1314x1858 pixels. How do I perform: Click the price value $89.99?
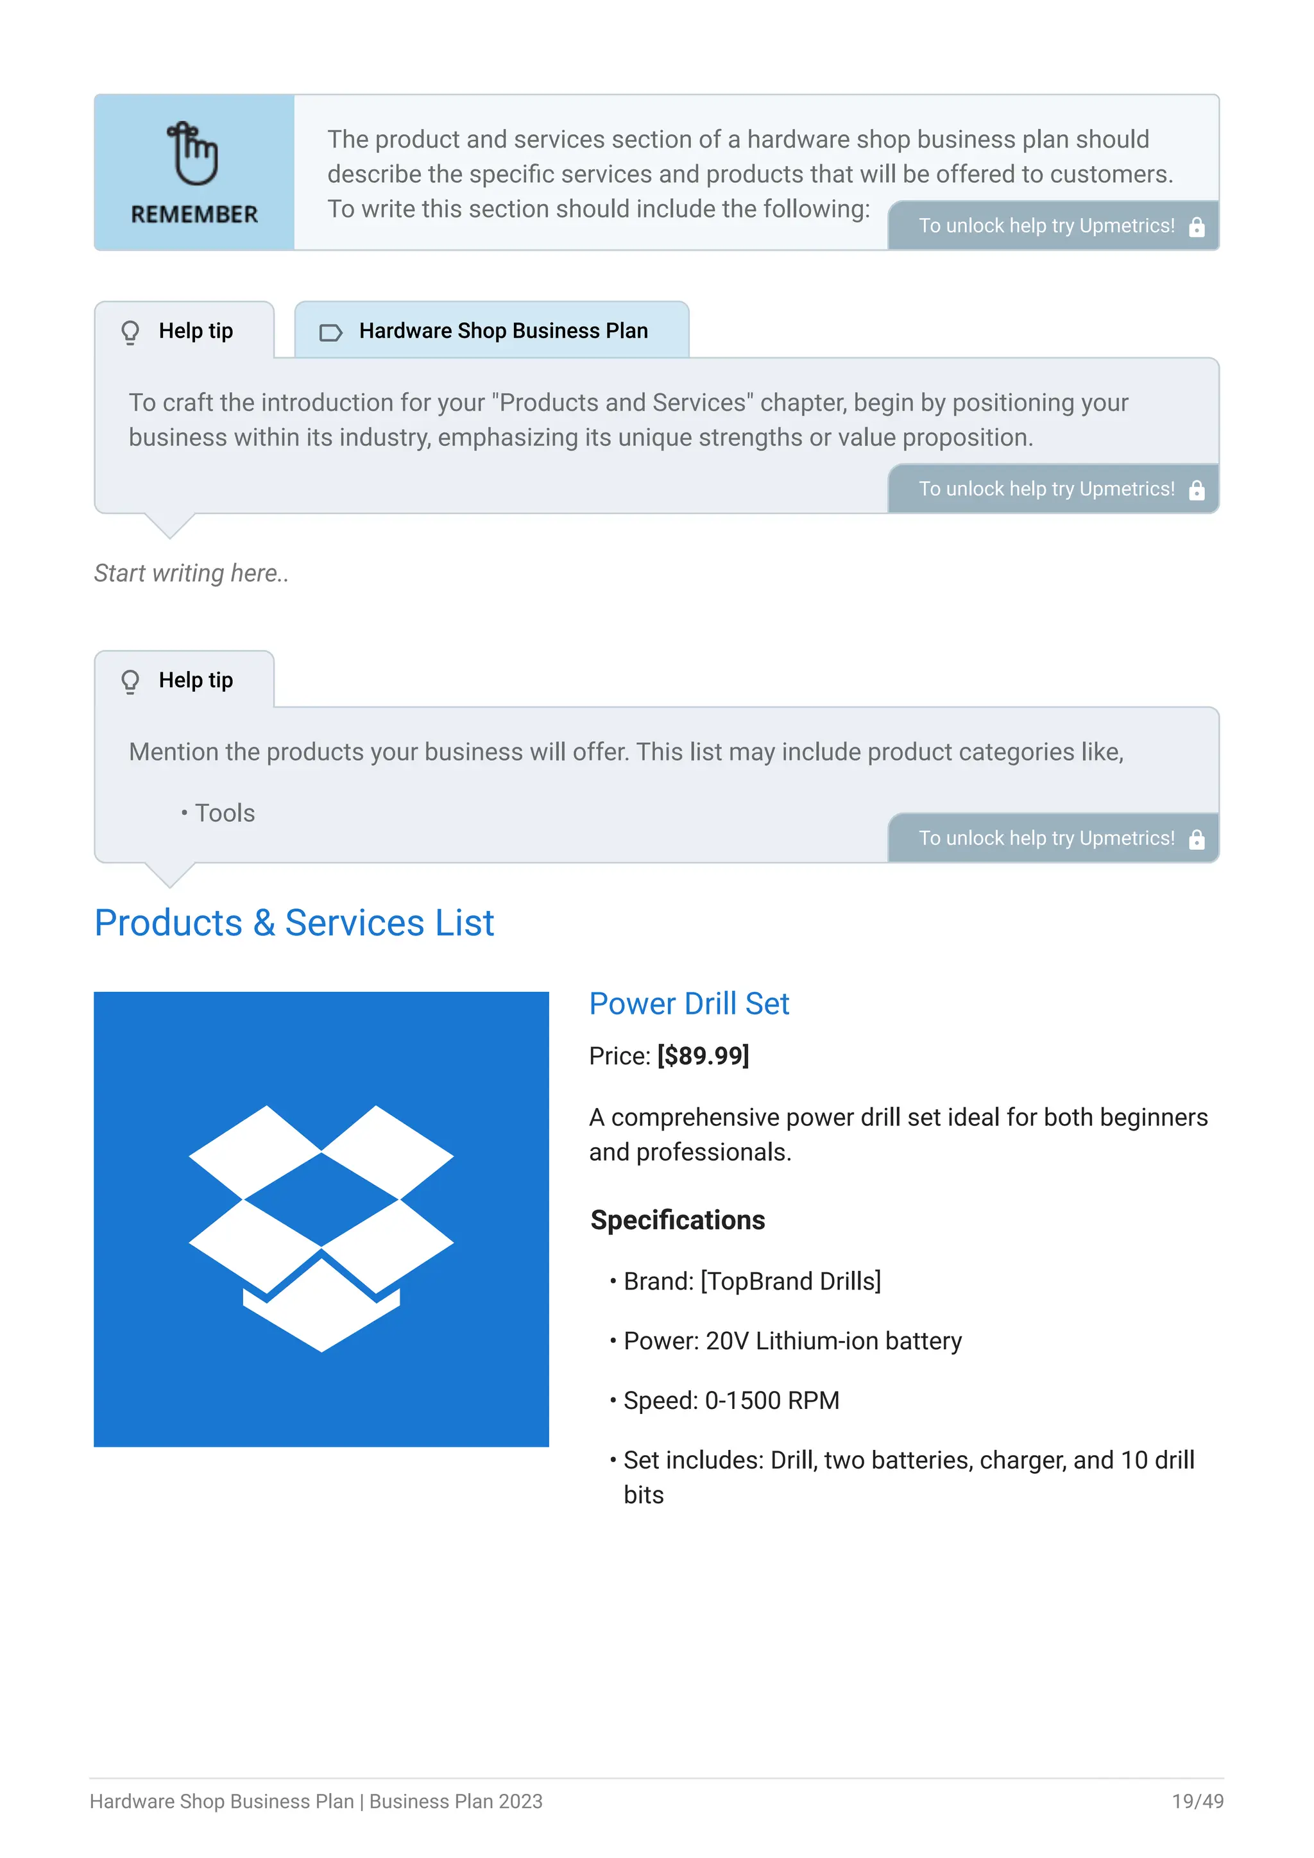point(703,1056)
